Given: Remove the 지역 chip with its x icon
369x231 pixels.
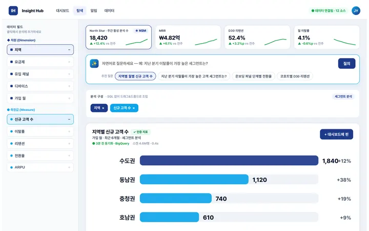Looking at the screenshot, I should point(103,108).
